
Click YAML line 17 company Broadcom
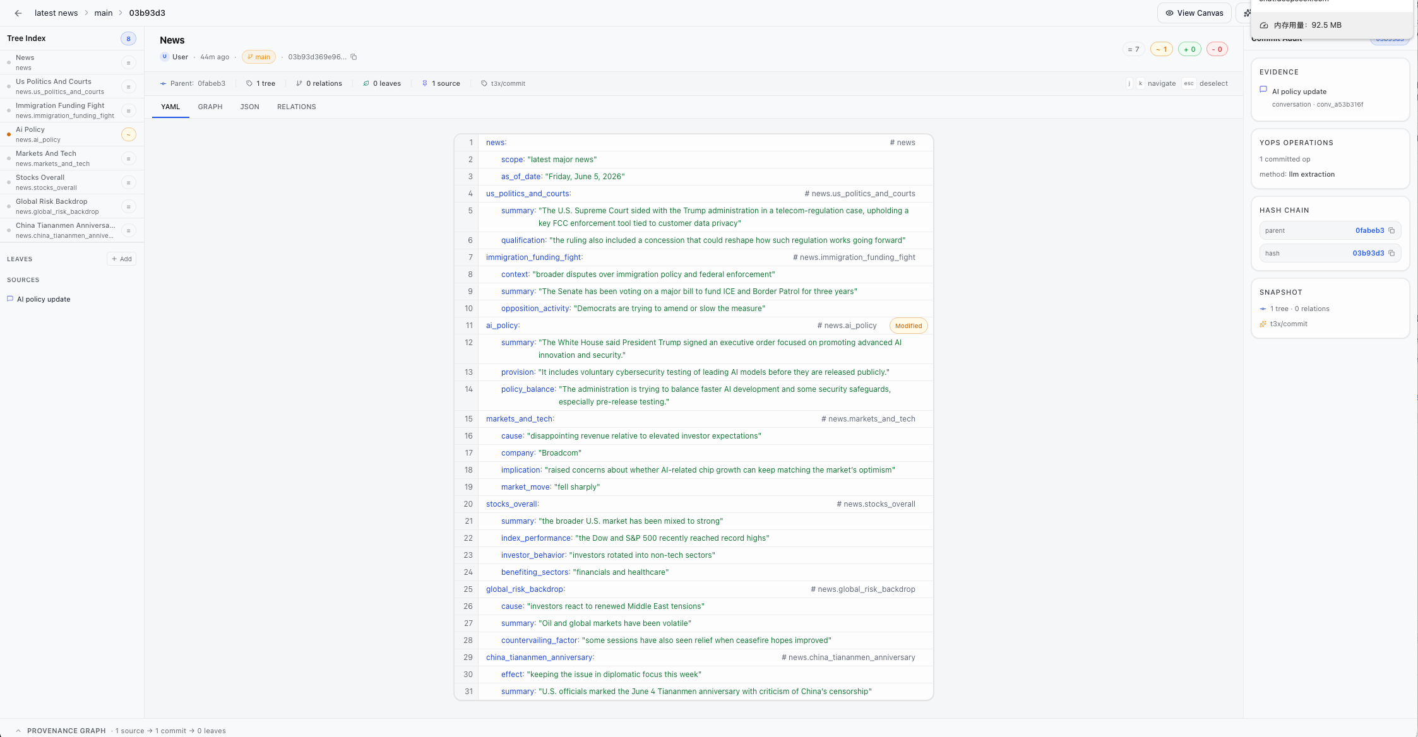click(694, 453)
